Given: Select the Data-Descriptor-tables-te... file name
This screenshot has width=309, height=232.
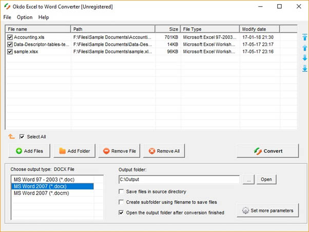Looking at the screenshot, I should click(x=42, y=45).
